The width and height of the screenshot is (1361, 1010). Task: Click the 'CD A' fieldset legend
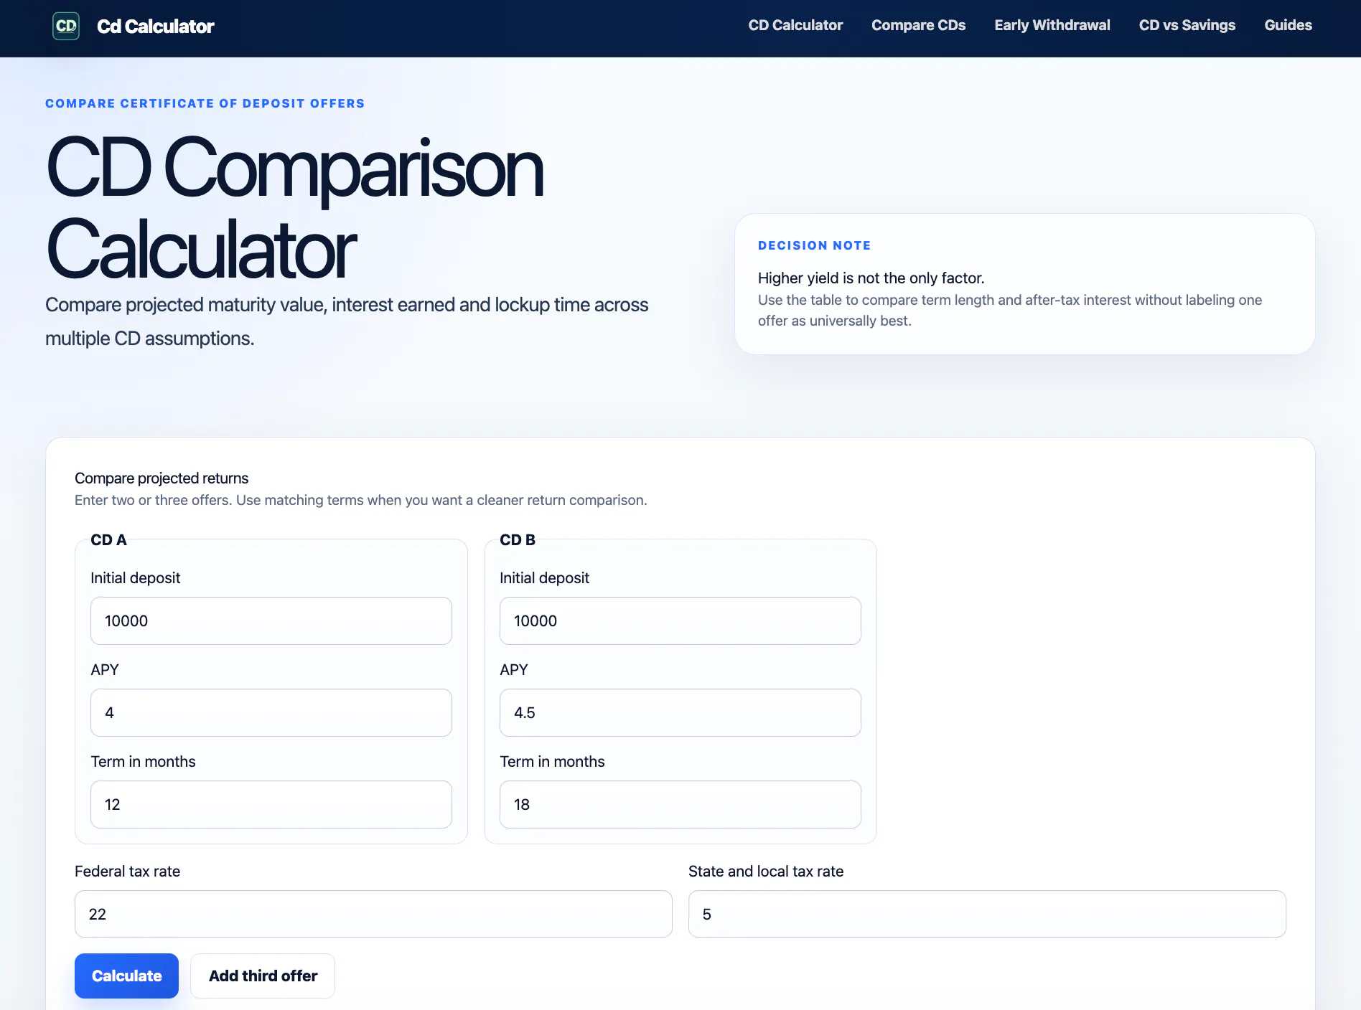pos(108,540)
